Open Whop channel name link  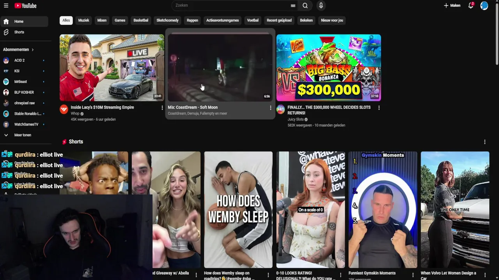point(75,114)
